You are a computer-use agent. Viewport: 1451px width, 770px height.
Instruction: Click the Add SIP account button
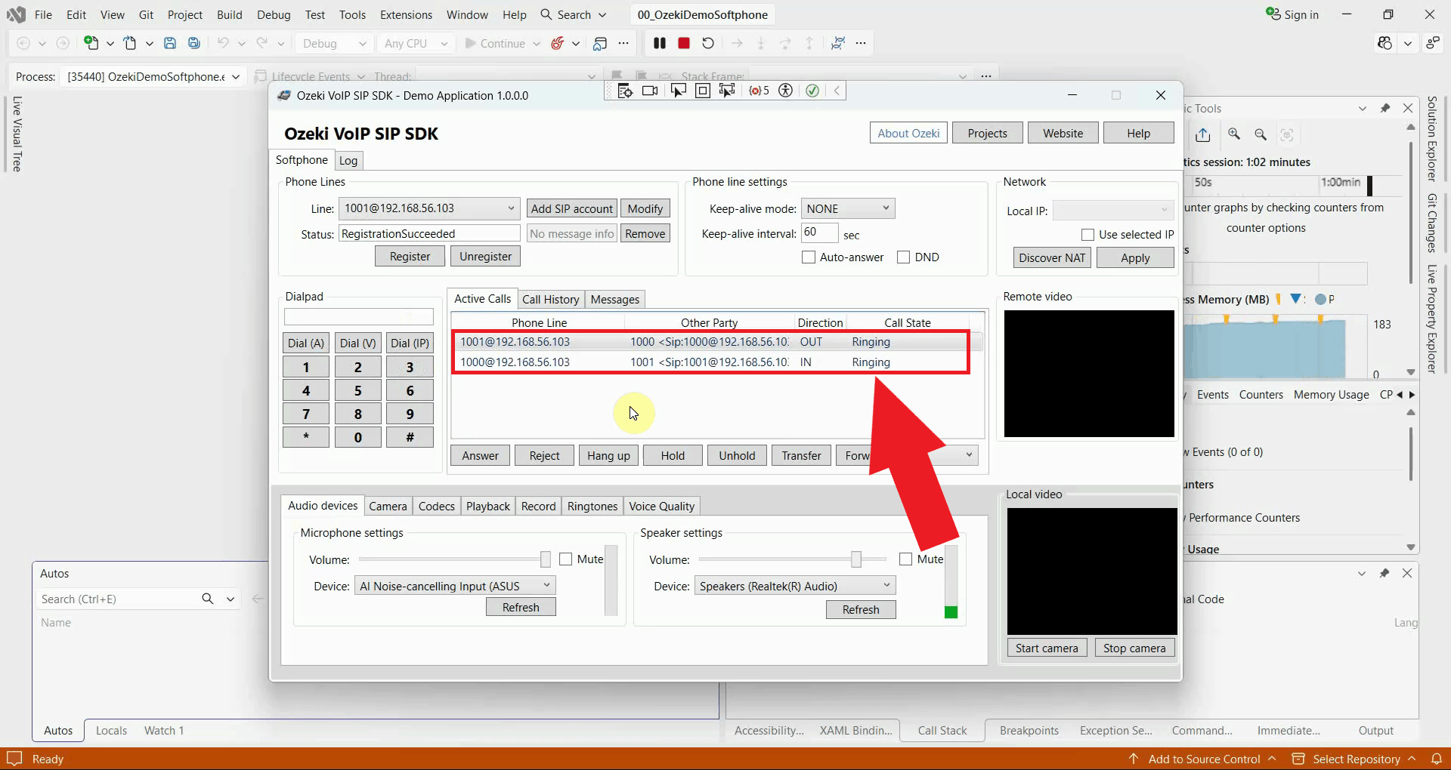coord(572,209)
